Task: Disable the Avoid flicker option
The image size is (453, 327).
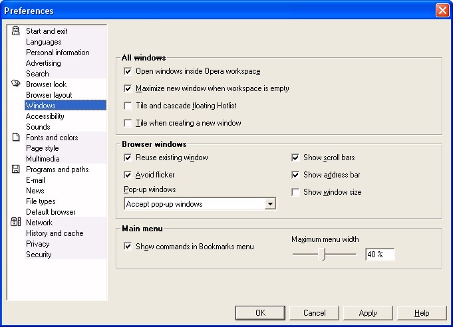Action: tap(128, 175)
